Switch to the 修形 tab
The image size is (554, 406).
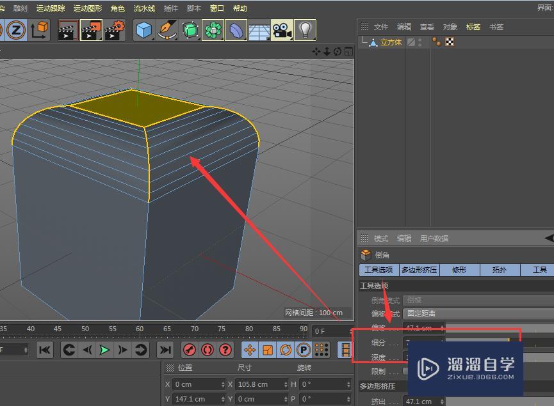(x=459, y=270)
